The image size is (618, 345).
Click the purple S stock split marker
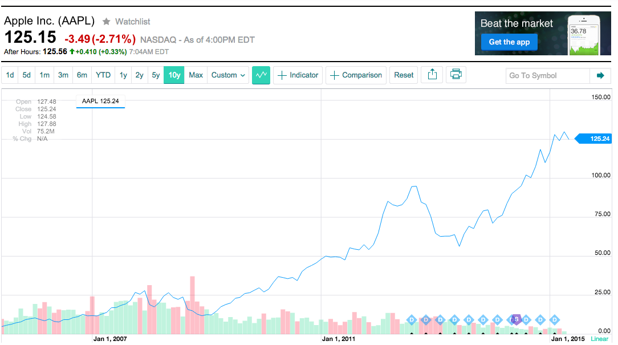[x=517, y=319]
